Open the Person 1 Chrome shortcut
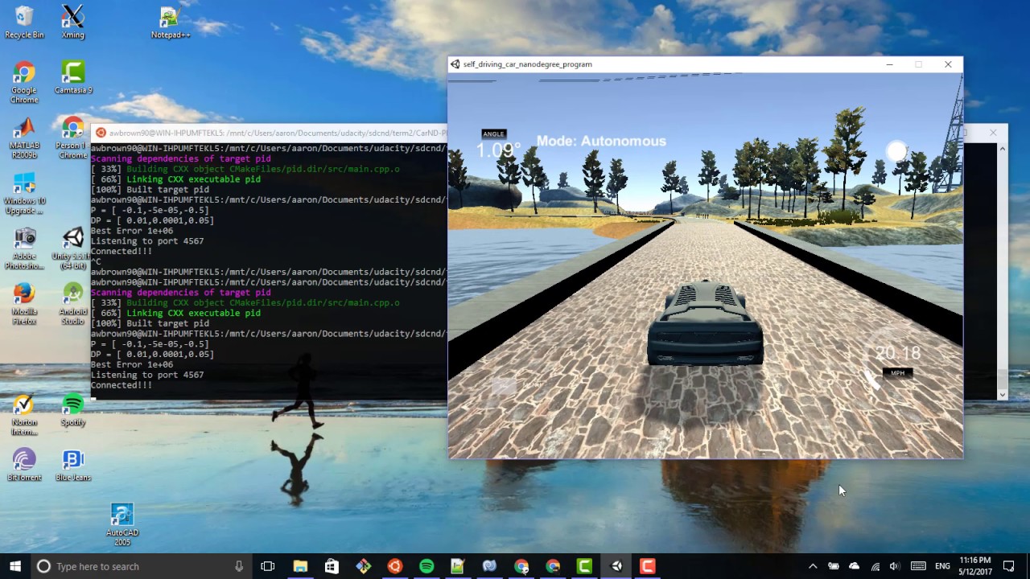 pyautogui.click(x=72, y=138)
